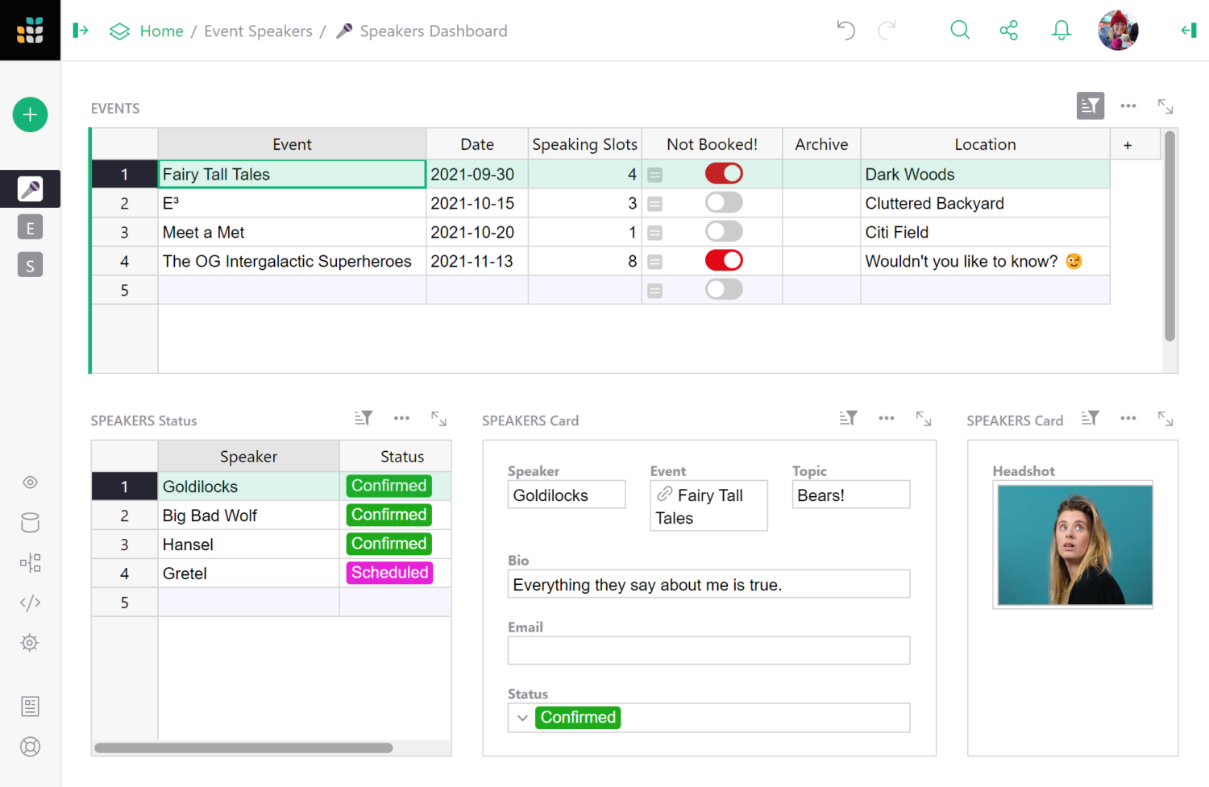Click the share icon in the top bar
Image resolution: width=1209 pixels, height=787 pixels.
pos(1008,31)
